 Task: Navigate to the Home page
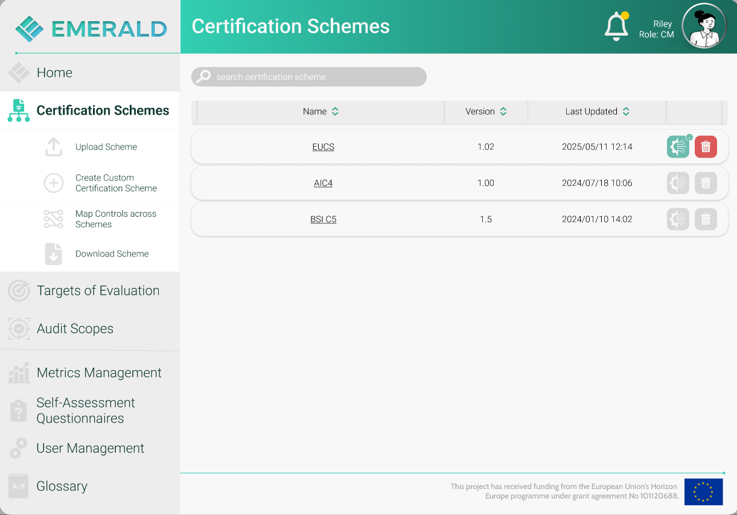click(54, 72)
